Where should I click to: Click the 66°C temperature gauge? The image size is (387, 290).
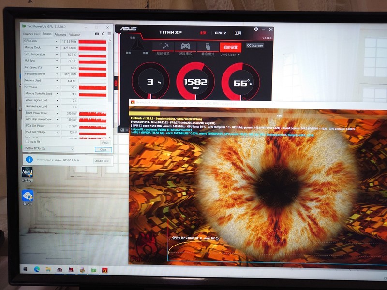241,82
